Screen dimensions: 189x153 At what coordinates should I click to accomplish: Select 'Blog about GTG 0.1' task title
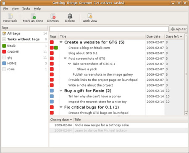(83, 53)
